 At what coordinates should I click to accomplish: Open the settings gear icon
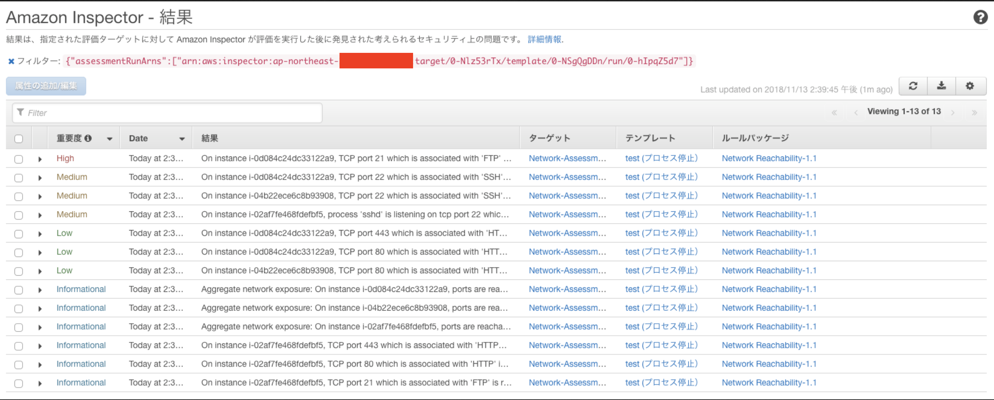point(970,86)
